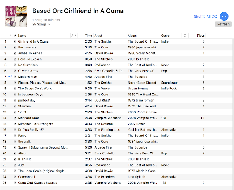This screenshot has width=234, height=190.
Task: Toggle the Starman checkbox
Action: point(15,106)
